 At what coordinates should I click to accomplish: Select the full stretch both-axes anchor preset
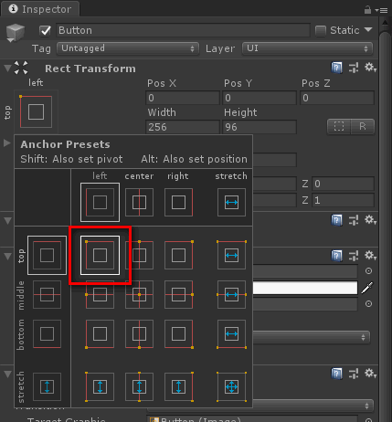tap(231, 386)
